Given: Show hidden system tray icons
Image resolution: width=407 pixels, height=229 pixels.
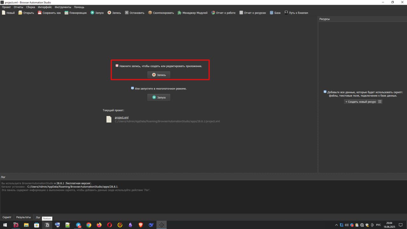Looking at the screenshot, I should [x=336, y=225].
